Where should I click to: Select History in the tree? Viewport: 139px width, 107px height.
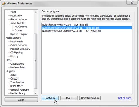(x=14, y=56)
